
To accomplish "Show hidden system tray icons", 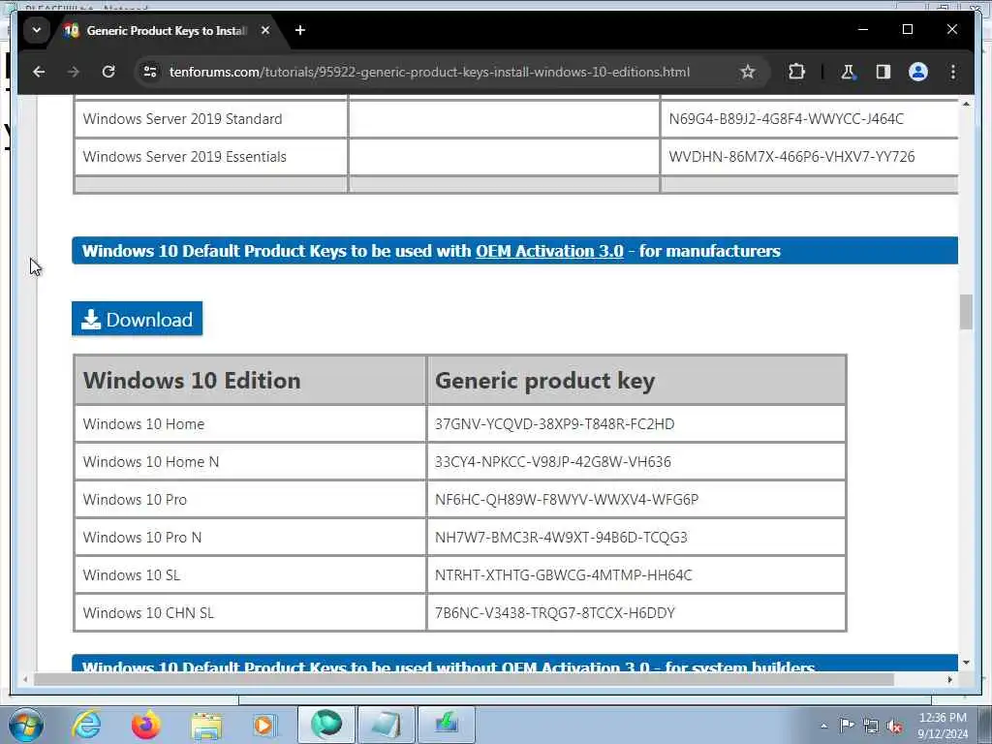I will (x=823, y=726).
